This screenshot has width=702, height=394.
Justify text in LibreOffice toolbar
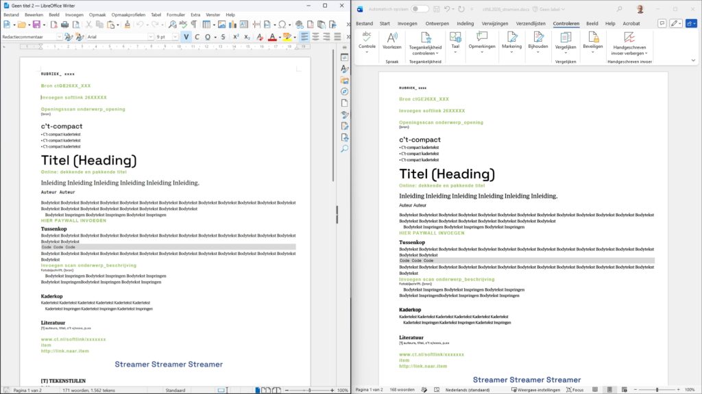point(337,37)
